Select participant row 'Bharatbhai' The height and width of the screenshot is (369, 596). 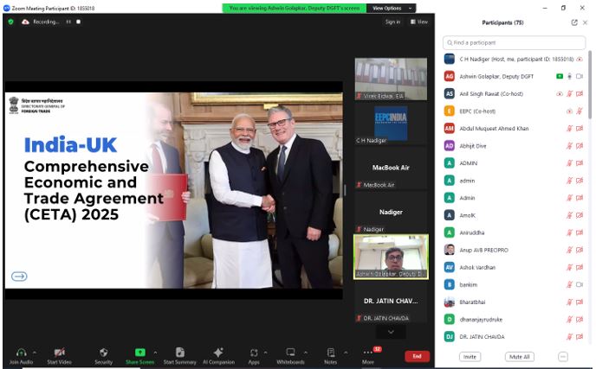[x=514, y=302]
